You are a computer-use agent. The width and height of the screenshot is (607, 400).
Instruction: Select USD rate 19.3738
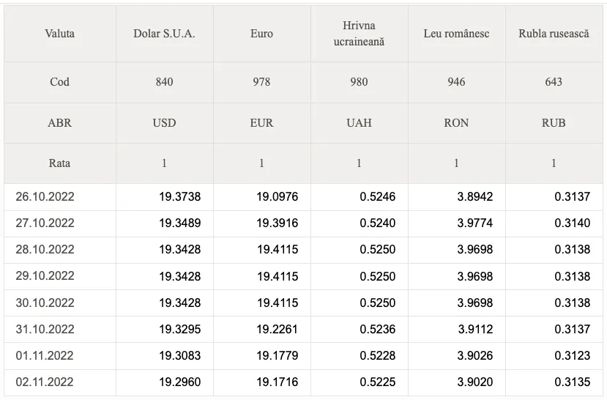[x=179, y=197]
